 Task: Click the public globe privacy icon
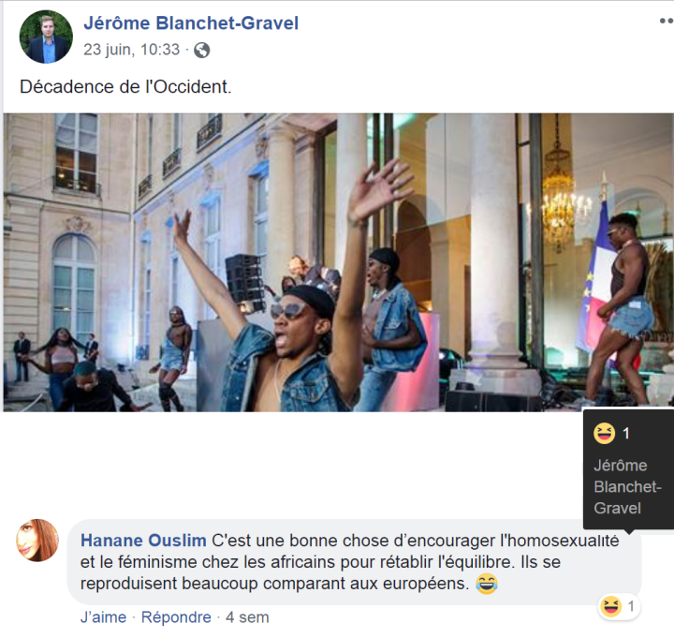202,51
